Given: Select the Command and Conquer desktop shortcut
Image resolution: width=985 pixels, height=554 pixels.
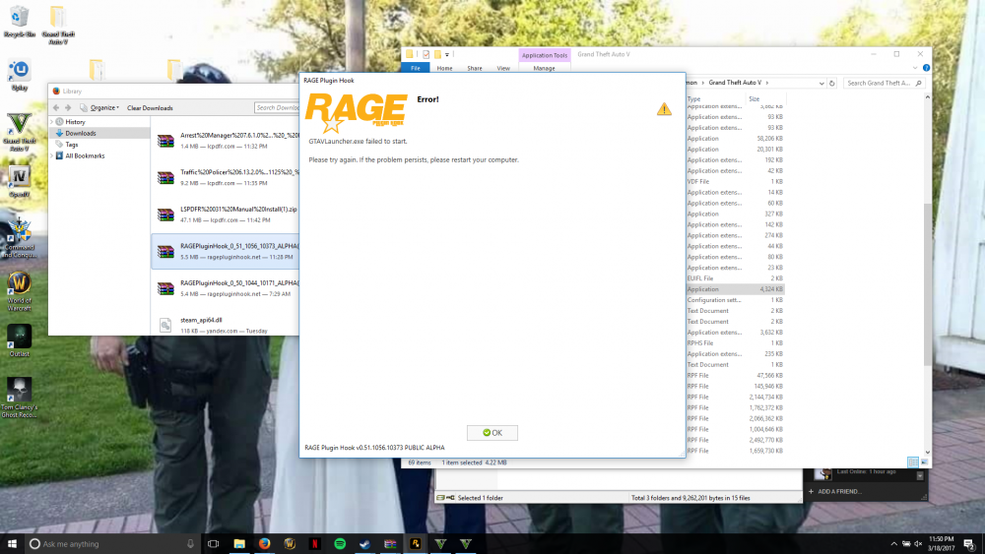Looking at the screenshot, I should [x=19, y=238].
